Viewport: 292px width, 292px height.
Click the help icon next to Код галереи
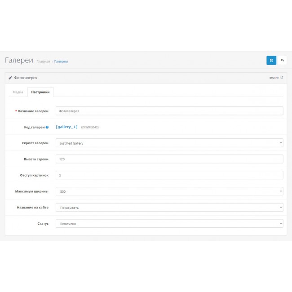[x=47, y=127]
